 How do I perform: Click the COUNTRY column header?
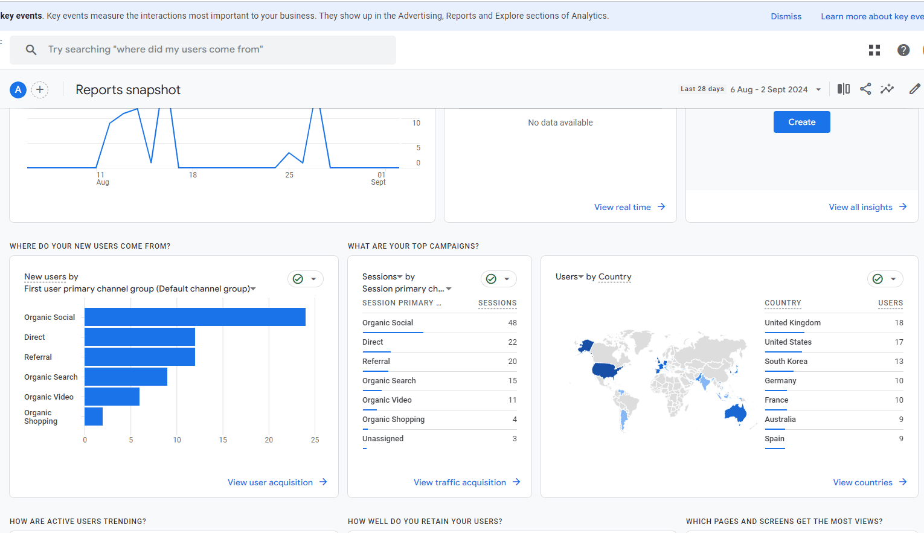[783, 303]
